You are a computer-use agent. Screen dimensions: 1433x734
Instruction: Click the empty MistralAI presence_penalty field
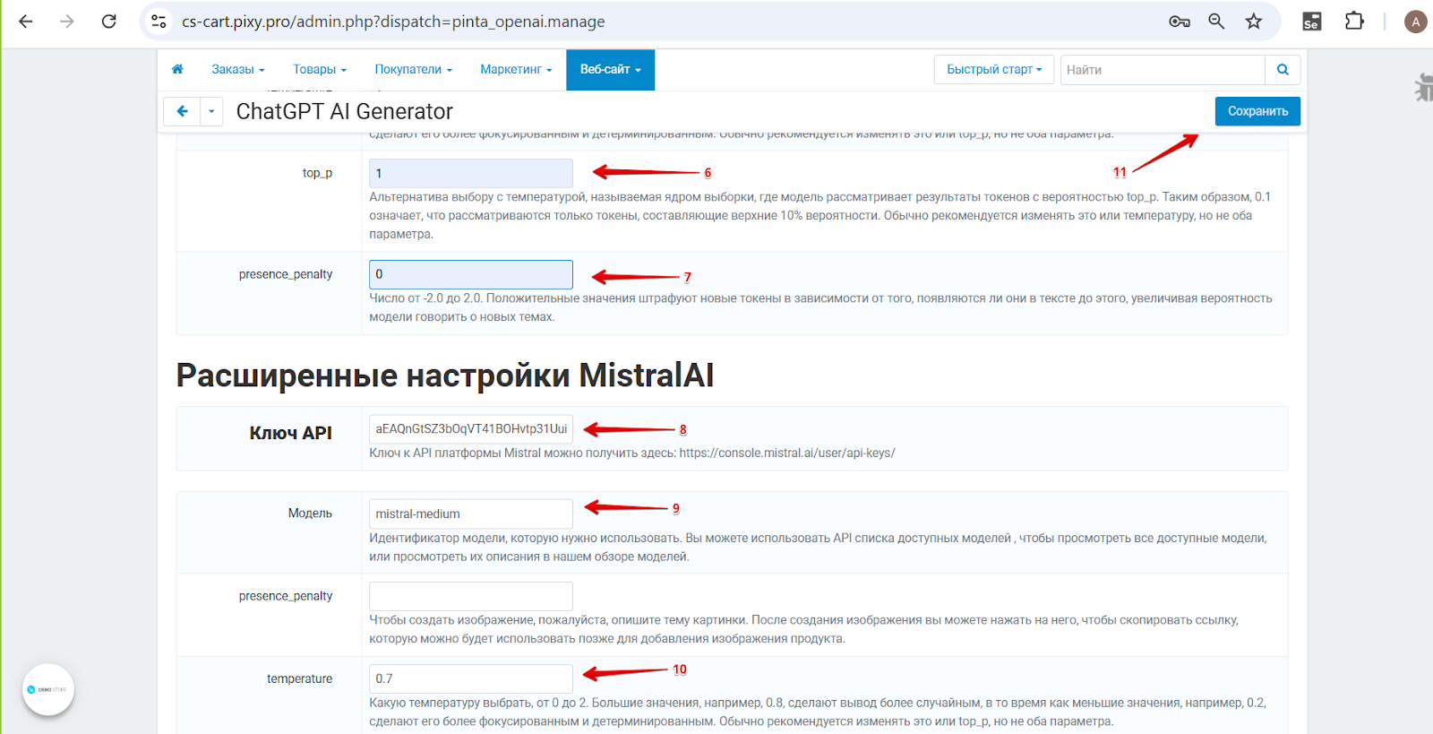471,596
